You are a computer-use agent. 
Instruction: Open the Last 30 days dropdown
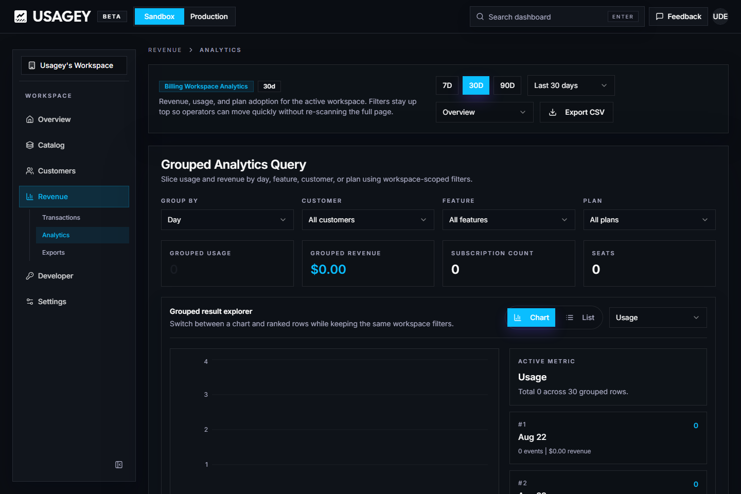coord(571,85)
